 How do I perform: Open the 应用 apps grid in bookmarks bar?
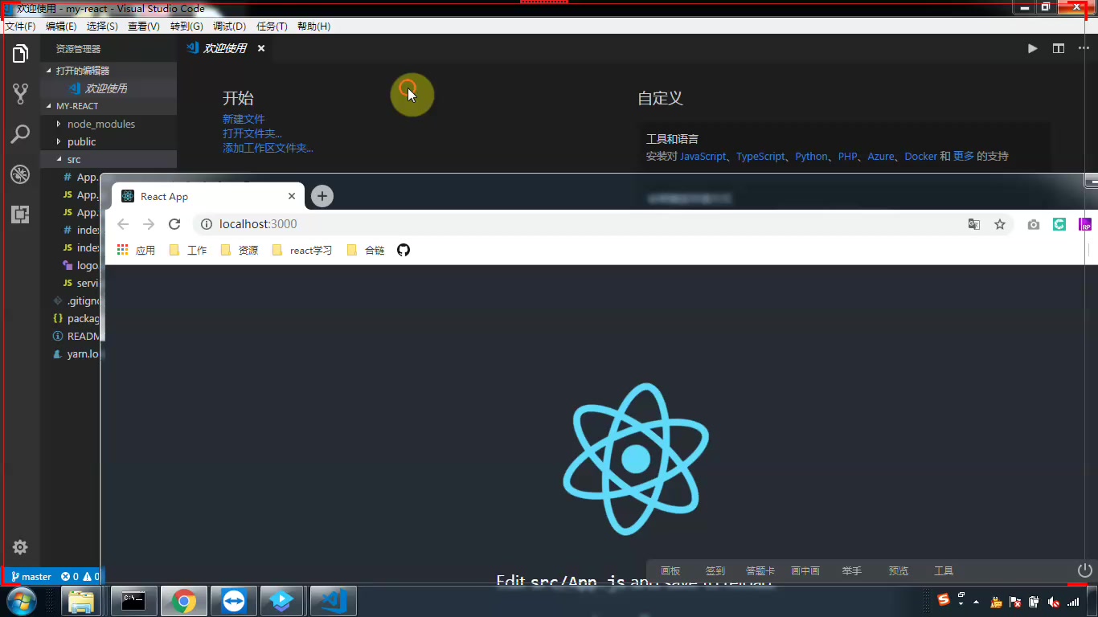136,251
